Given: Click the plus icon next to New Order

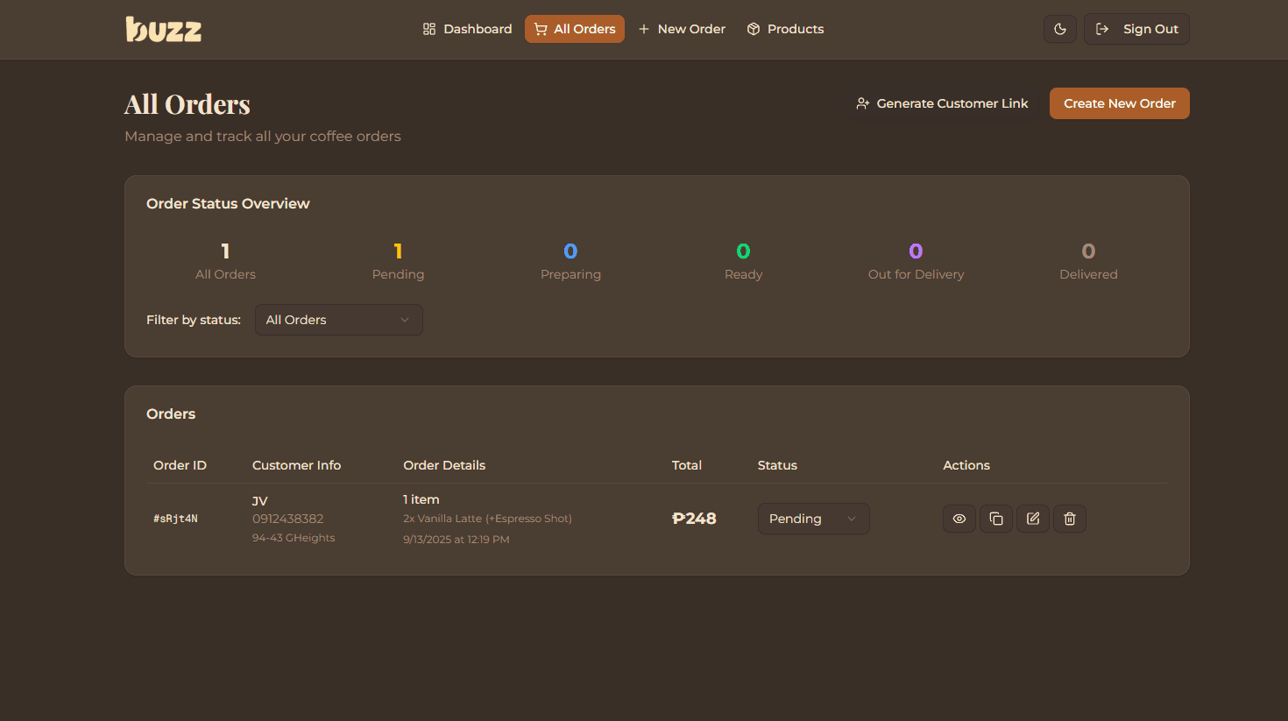Looking at the screenshot, I should (643, 28).
